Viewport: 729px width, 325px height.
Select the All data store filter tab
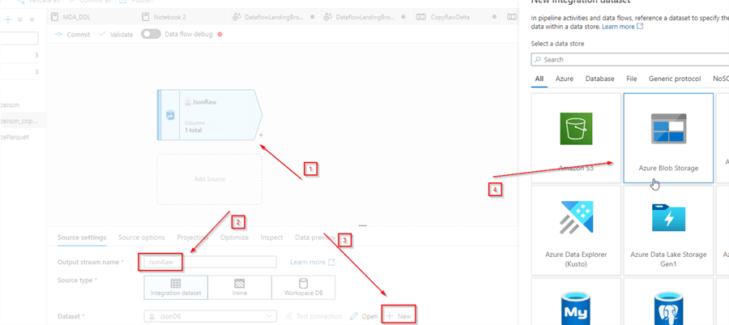coord(539,79)
